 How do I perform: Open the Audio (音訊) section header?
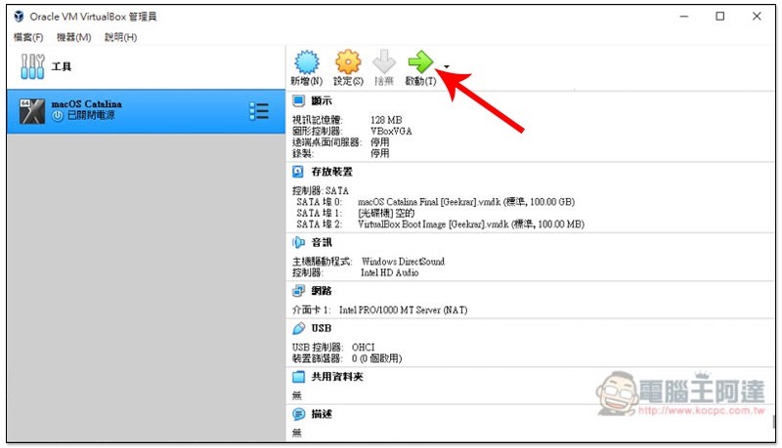tap(322, 242)
